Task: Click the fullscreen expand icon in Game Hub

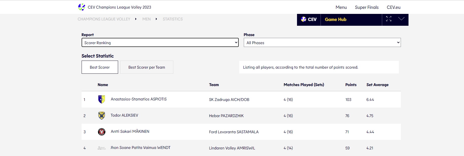Action: (389, 19)
